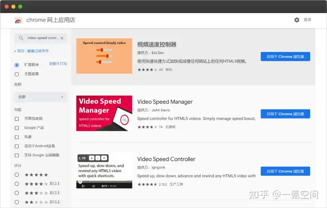Open the Video Speed Controller title
327x208 pixels.
166,159
